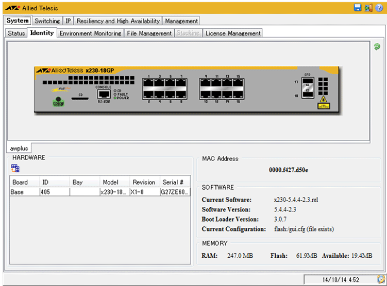The image size is (387, 286).
Task: Click the x230-18GP model label on the switch
Action: [x=99, y=70]
